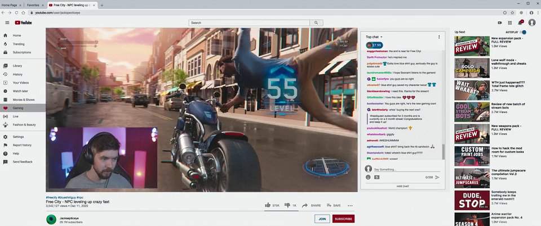Select Your Videos in sidebar

[23, 83]
